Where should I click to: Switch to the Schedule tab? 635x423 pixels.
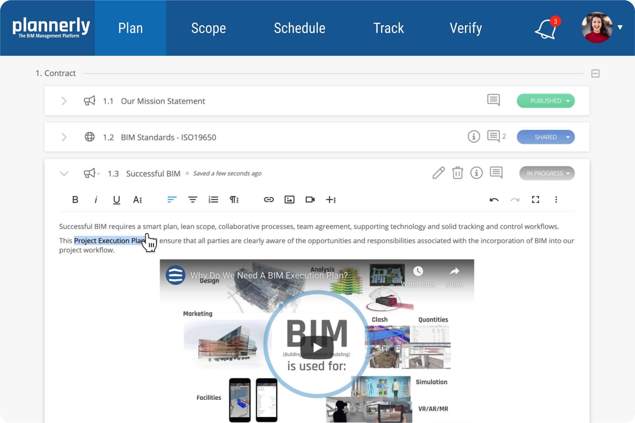click(299, 28)
